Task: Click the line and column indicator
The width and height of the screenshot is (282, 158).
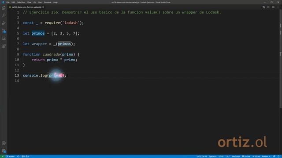Action: 202,156
